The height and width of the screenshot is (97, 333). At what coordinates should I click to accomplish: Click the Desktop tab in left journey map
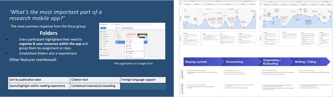243,4
